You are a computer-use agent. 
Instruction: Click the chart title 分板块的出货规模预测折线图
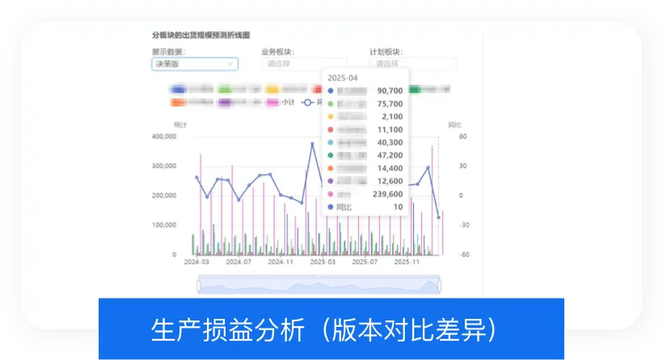coord(200,35)
